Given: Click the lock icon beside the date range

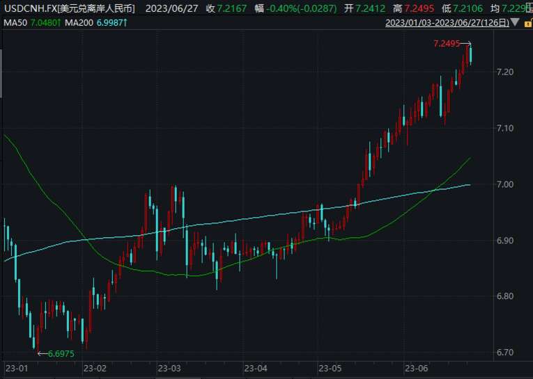Looking at the screenshot, I should click(527, 22).
